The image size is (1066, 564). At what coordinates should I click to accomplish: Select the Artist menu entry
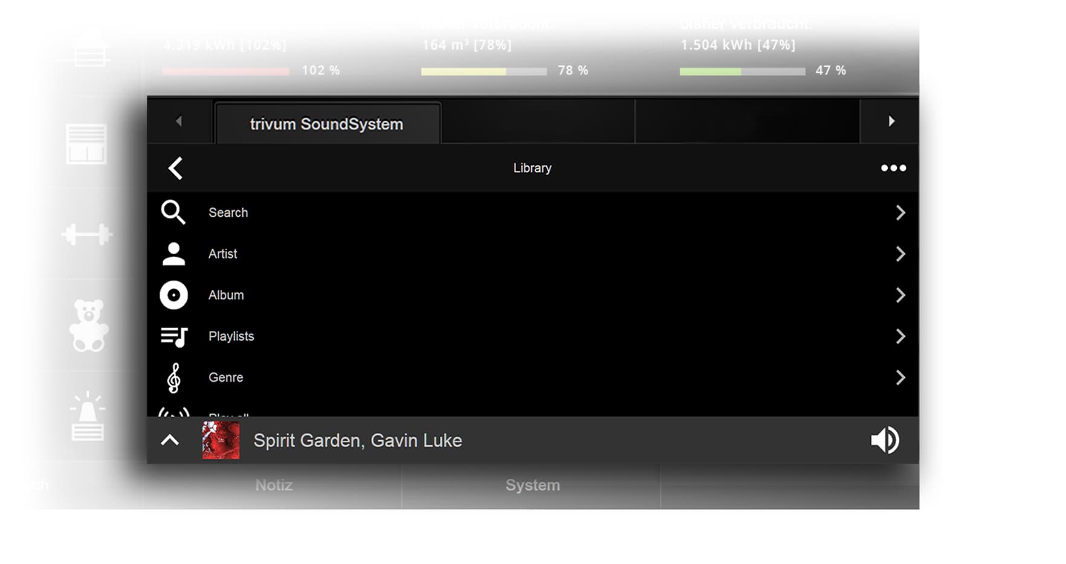[x=533, y=254]
